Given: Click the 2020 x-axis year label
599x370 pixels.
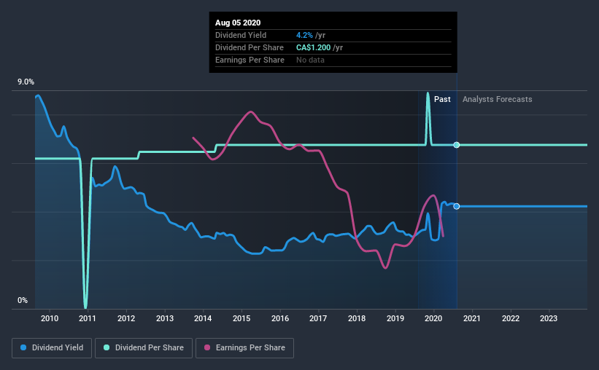Looking at the screenshot, I should [x=433, y=318].
